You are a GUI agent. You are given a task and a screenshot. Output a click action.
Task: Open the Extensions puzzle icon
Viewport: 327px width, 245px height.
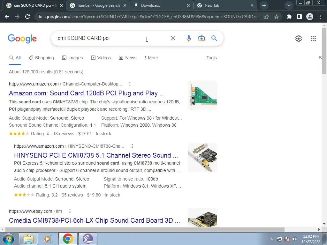point(289,17)
